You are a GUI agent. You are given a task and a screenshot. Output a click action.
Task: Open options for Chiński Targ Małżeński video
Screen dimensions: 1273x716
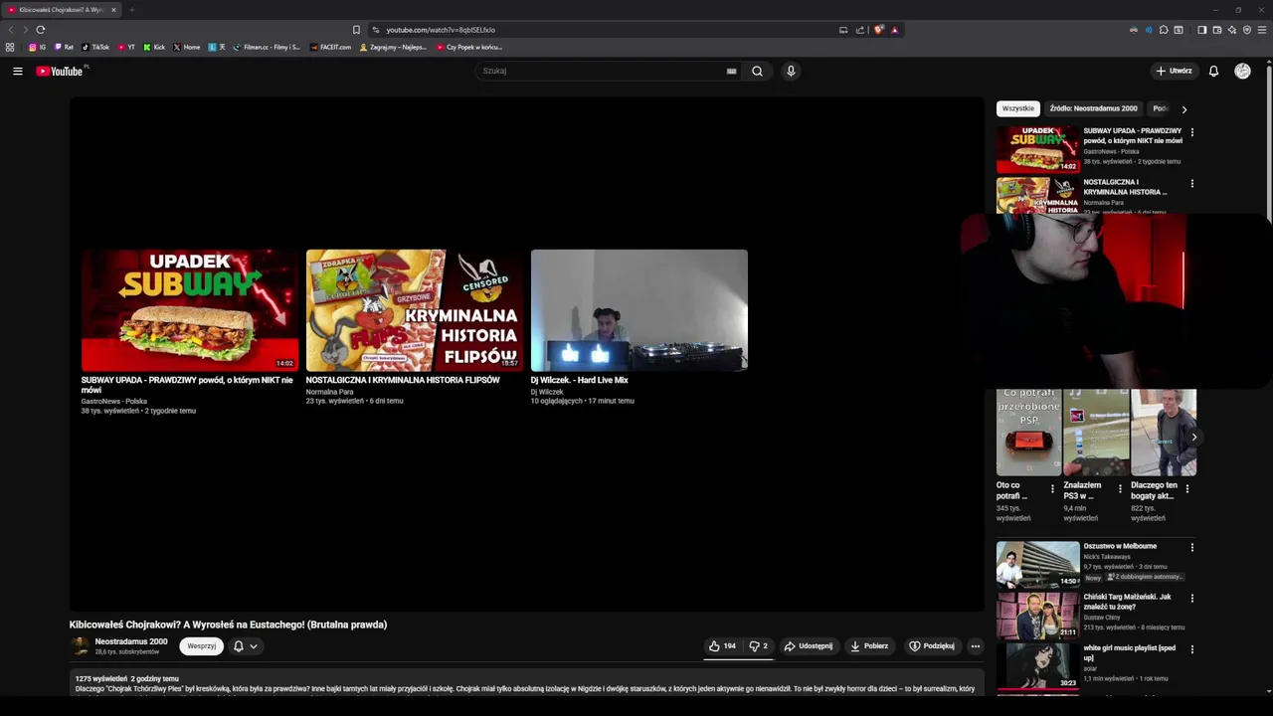tap(1191, 599)
